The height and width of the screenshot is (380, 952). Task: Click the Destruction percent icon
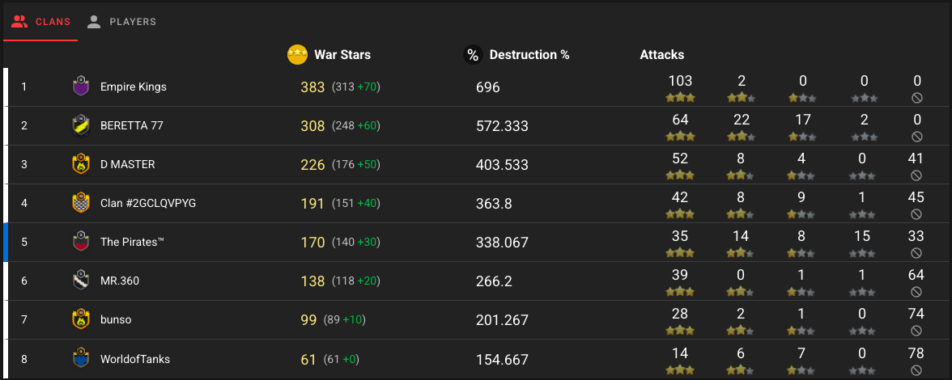point(473,54)
